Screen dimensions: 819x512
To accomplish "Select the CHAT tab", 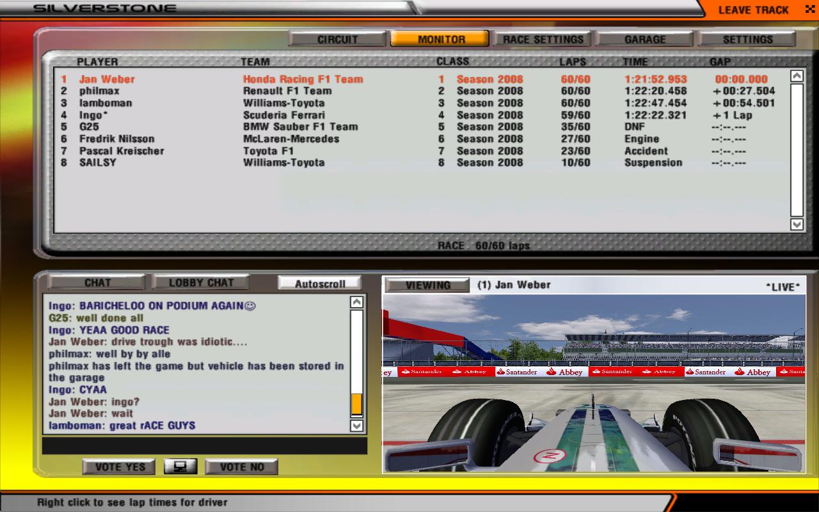I will 97,282.
